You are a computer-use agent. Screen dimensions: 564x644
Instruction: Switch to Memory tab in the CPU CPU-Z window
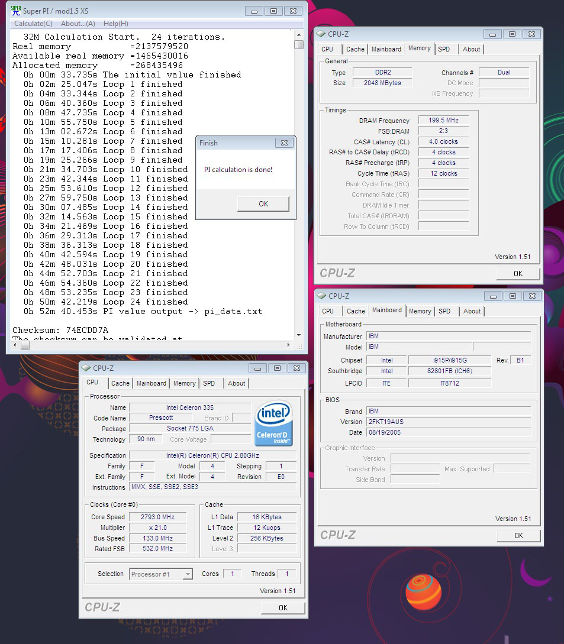[184, 383]
